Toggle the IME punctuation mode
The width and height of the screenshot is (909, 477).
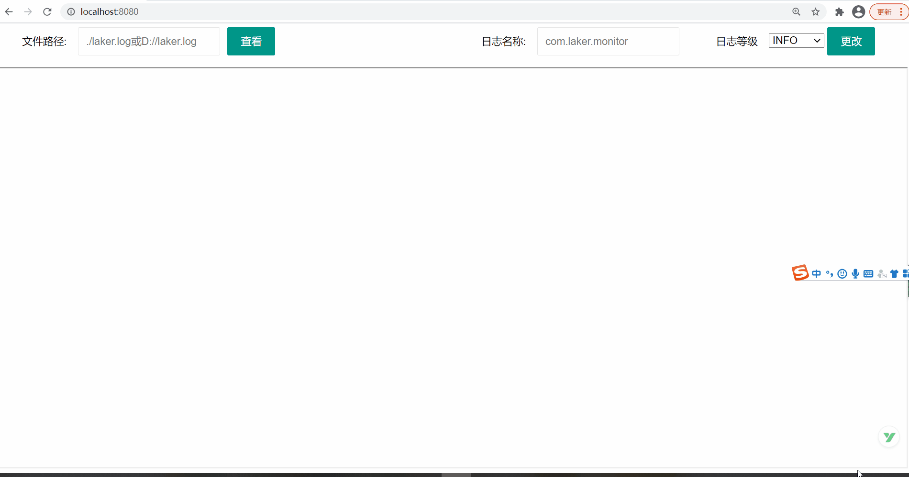point(830,274)
